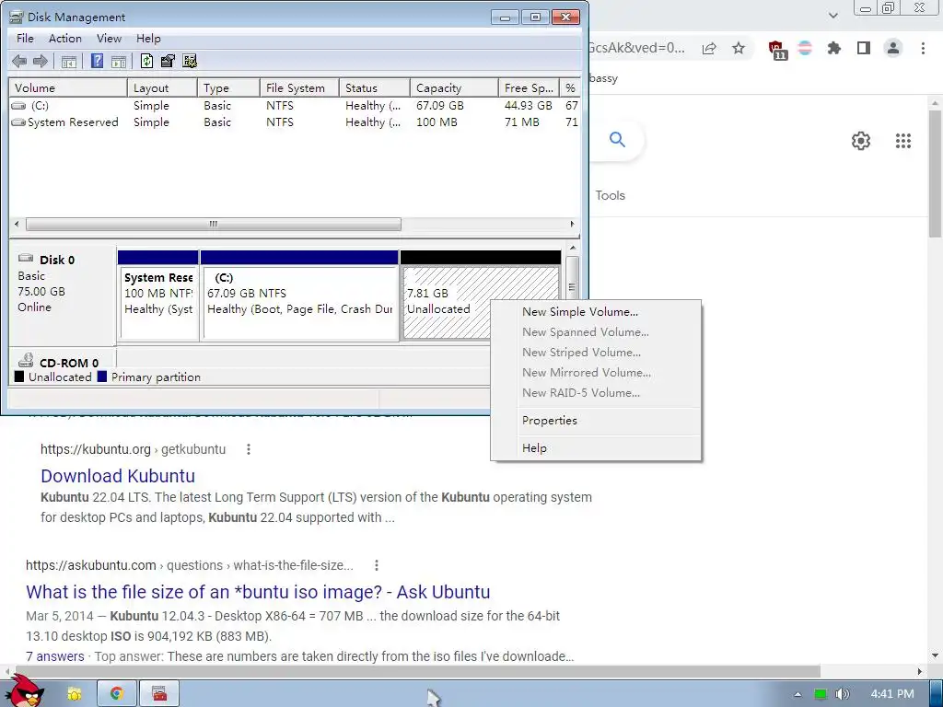Viewport: 943px width, 707px height.
Task: Click the Settings toolbar icon with gear
Action: coord(190,61)
